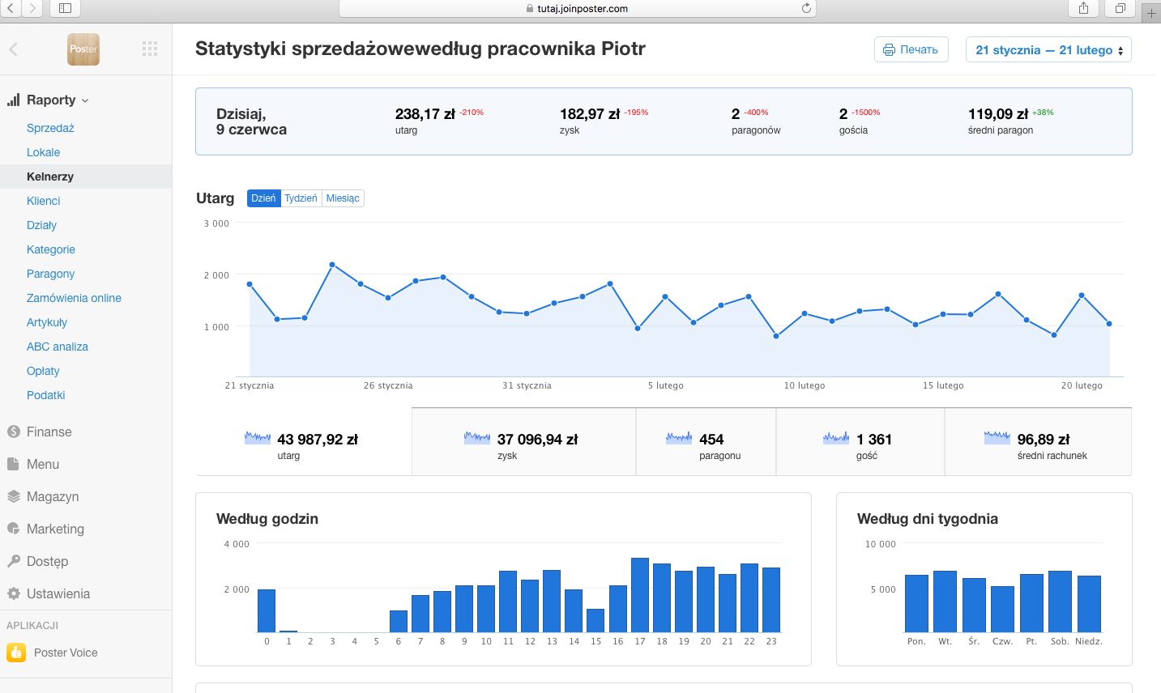
Task: Switch chart grouping to Miesiąc
Action: click(x=343, y=198)
